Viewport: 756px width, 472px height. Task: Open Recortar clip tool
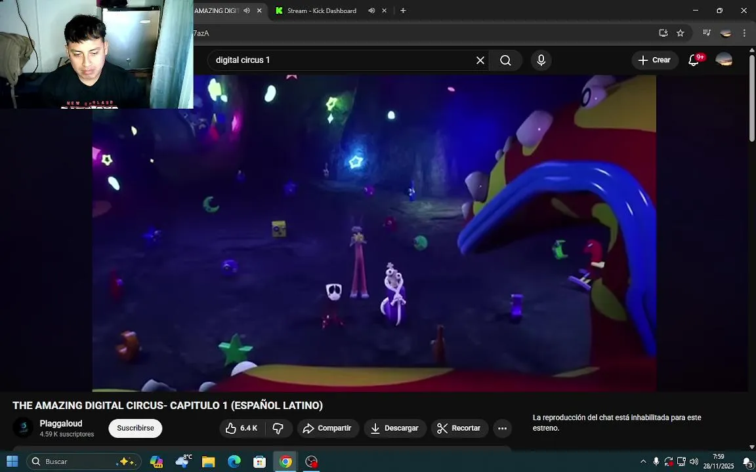coord(459,428)
